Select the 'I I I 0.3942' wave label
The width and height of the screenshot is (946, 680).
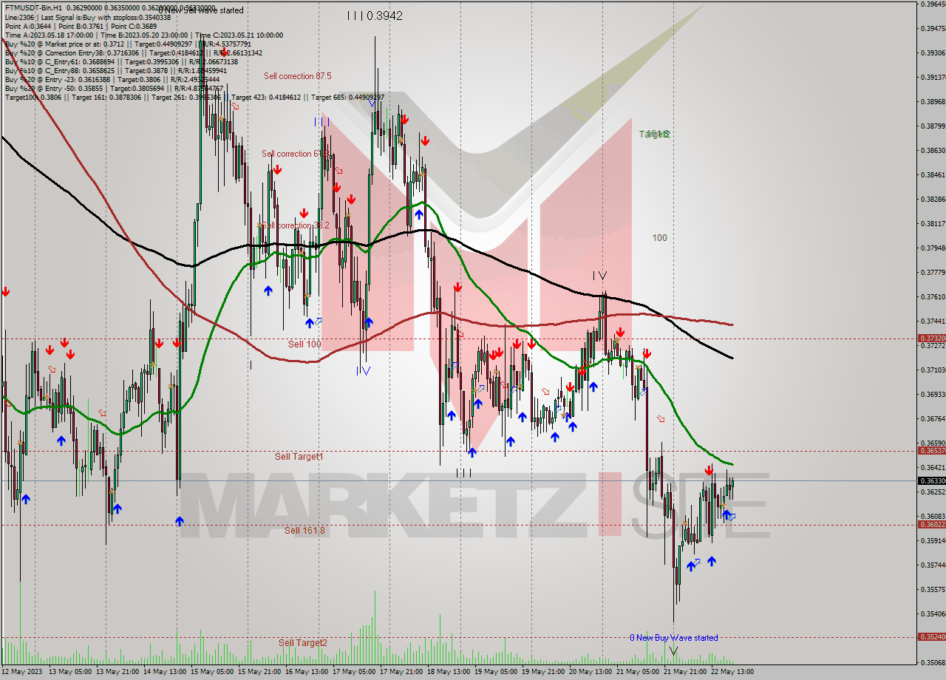point(375,16)
